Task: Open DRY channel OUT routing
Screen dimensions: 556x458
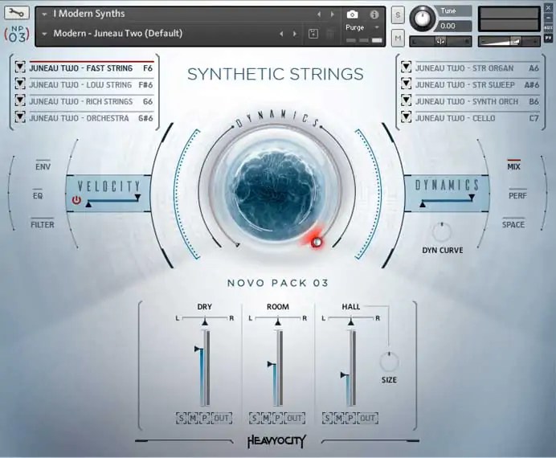Action: [x=222, y=419]
